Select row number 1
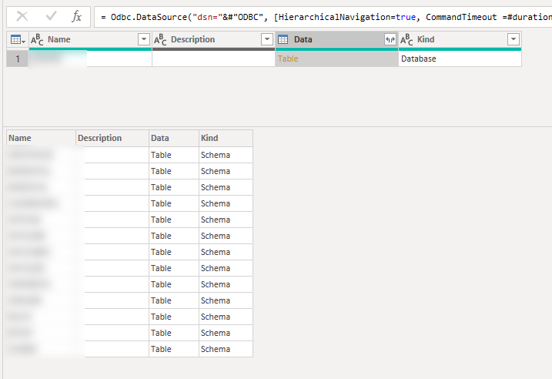This screenshot has height=379, width=552. click(x=18, y=59)
